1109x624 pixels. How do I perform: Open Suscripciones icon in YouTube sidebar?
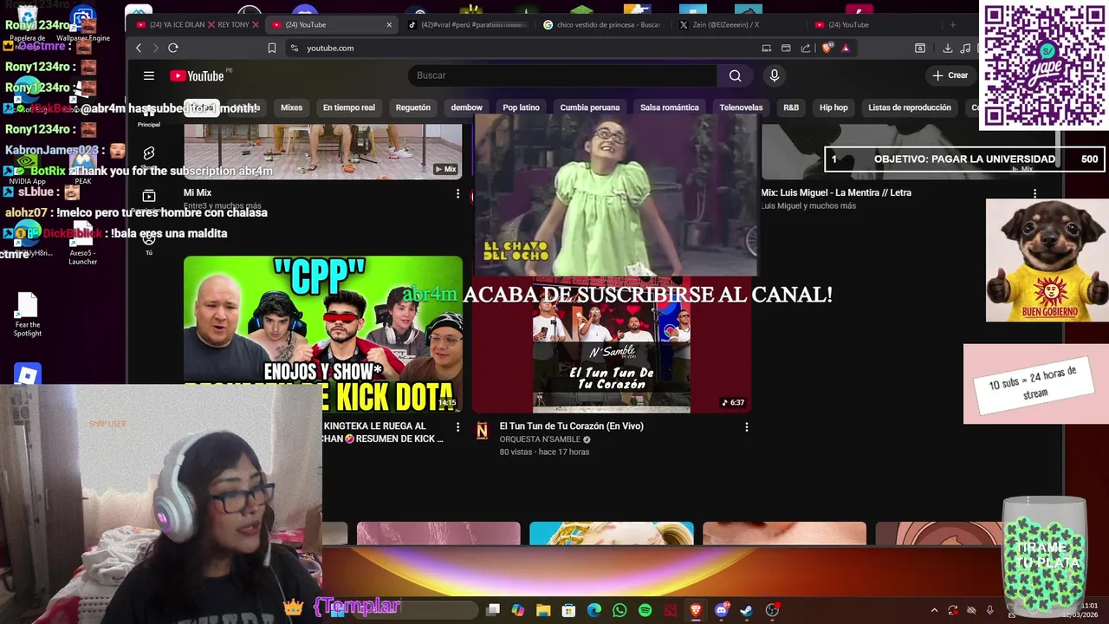149,197
